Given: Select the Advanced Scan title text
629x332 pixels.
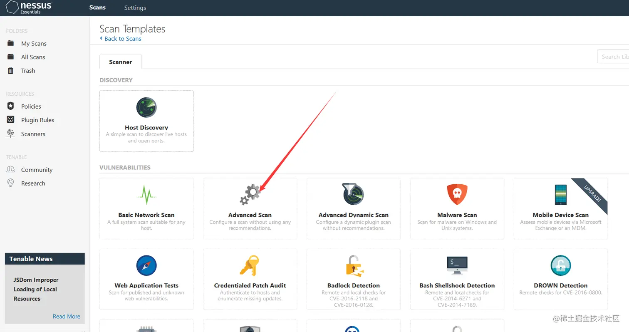Looking at the screenshot, I should tap(250, 215).
